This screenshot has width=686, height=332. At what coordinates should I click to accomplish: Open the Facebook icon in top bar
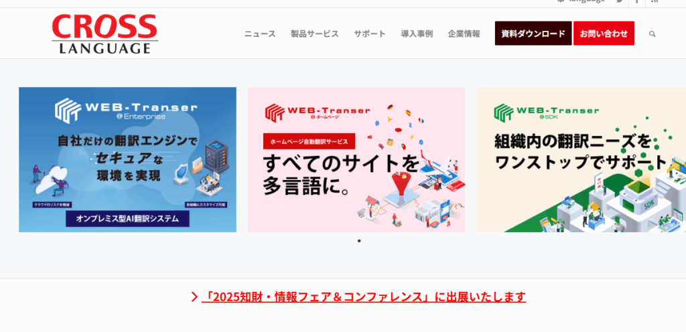point(636,1)
